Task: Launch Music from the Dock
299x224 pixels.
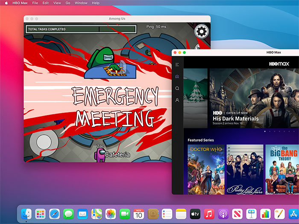Action: click(x=209, y=214)
